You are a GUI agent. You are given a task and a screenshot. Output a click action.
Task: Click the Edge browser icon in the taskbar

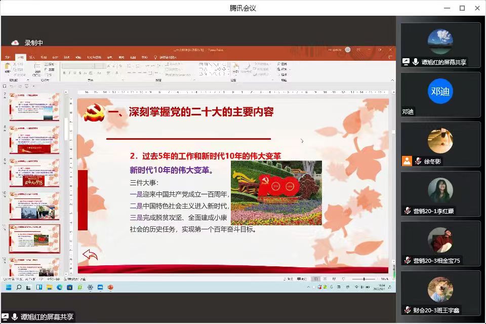coord(59,287)
